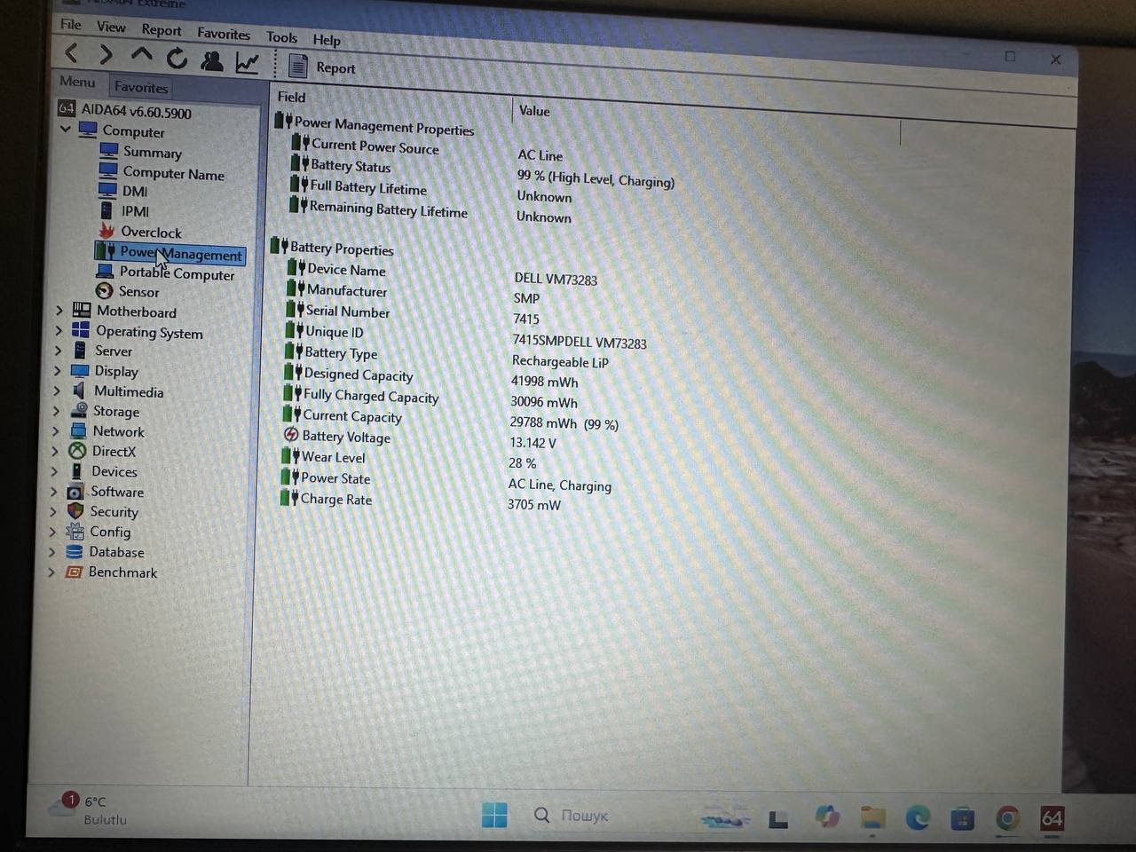This screenshot has height=852, width=1136.
Task: Expand the Network node
Action: pyautogui.click(x=55, y=430)
